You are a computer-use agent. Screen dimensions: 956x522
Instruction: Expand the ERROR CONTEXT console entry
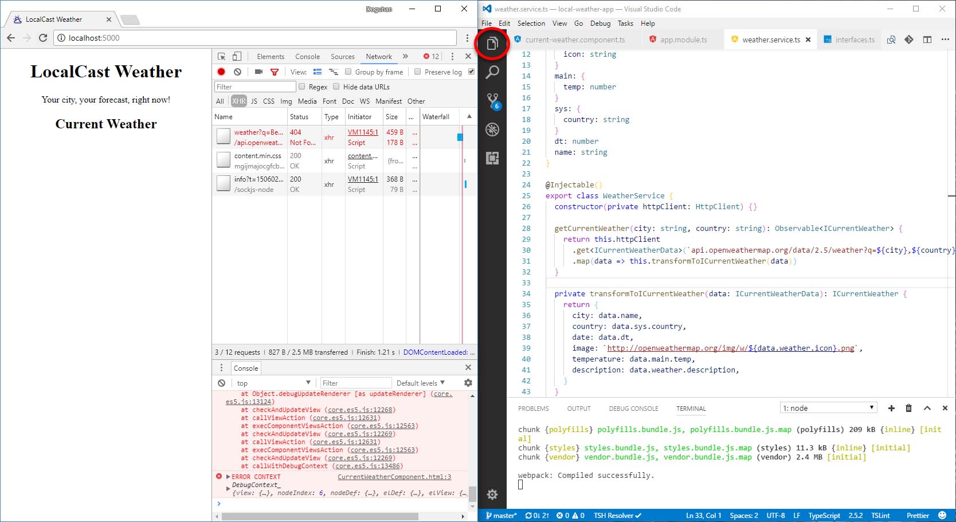tap(228, 477)
